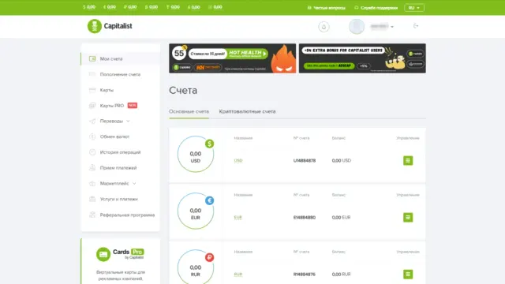This screenshot has height=284, width=505.
Task: Expand the username dropdown arrow
Action: click(392, 27)
